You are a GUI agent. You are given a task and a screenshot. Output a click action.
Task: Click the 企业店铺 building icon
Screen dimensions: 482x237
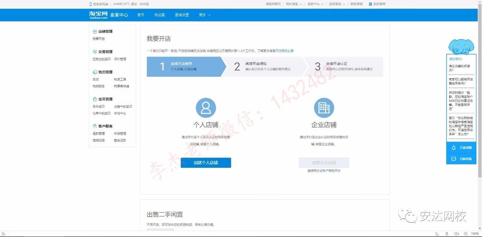(x=324, y=108)
